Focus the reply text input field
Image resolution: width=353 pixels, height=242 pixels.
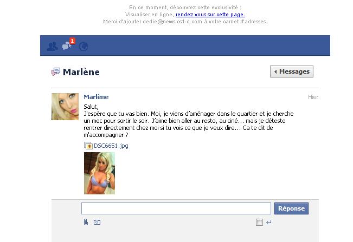point(176,208)
